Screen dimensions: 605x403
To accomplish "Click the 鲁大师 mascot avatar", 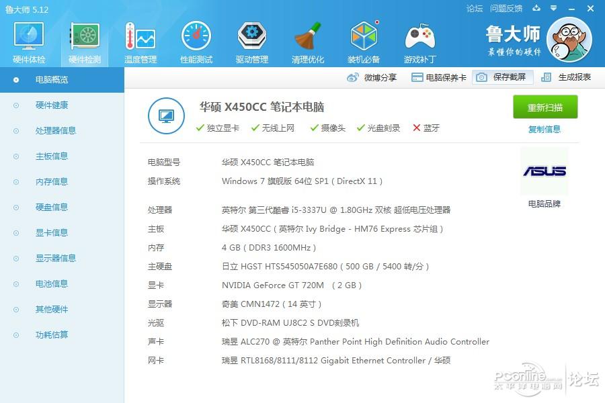I will point(569,40).
